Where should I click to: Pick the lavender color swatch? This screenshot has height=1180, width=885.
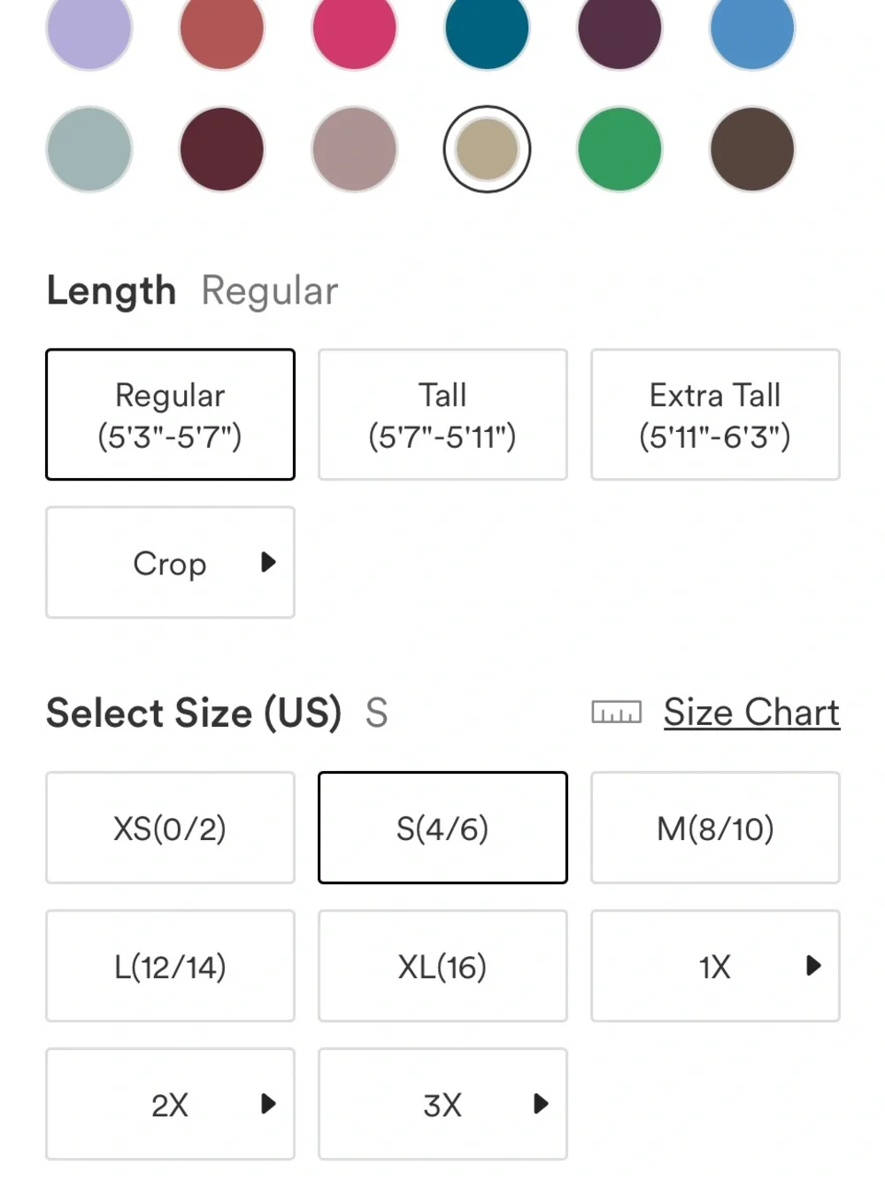pyautogui.click(x=89, y=28)
